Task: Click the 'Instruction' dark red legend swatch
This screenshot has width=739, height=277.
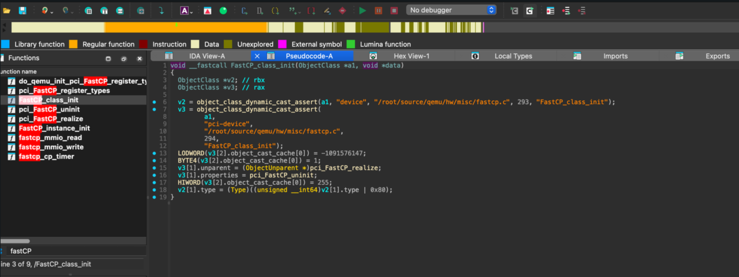Action: click(143, 44)
